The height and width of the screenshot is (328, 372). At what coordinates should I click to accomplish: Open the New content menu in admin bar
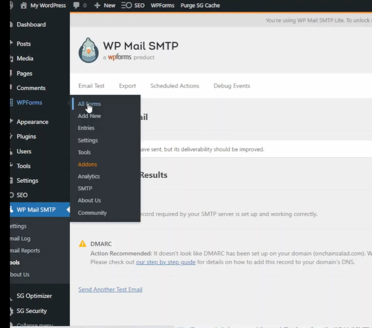coord(109,5)
